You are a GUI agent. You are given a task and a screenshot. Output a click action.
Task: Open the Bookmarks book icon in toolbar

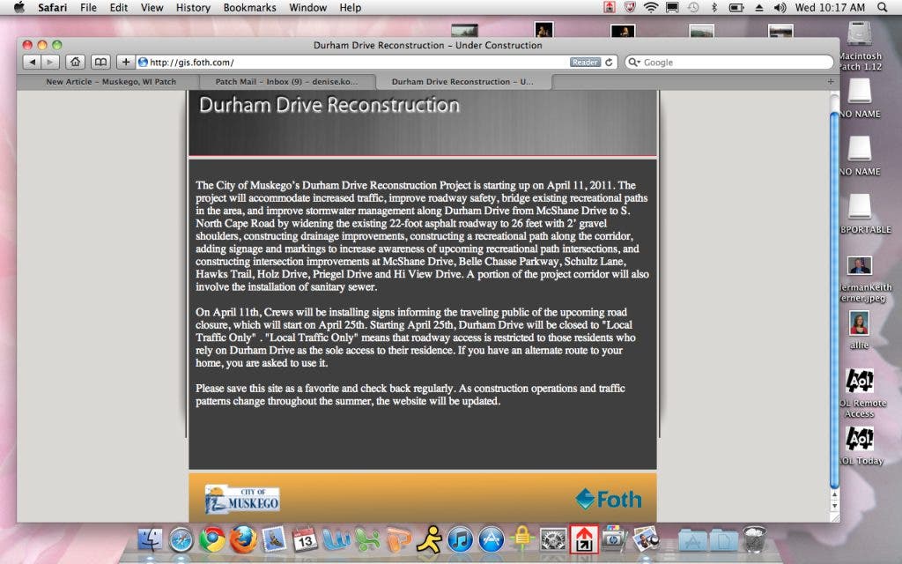point(101,62)
